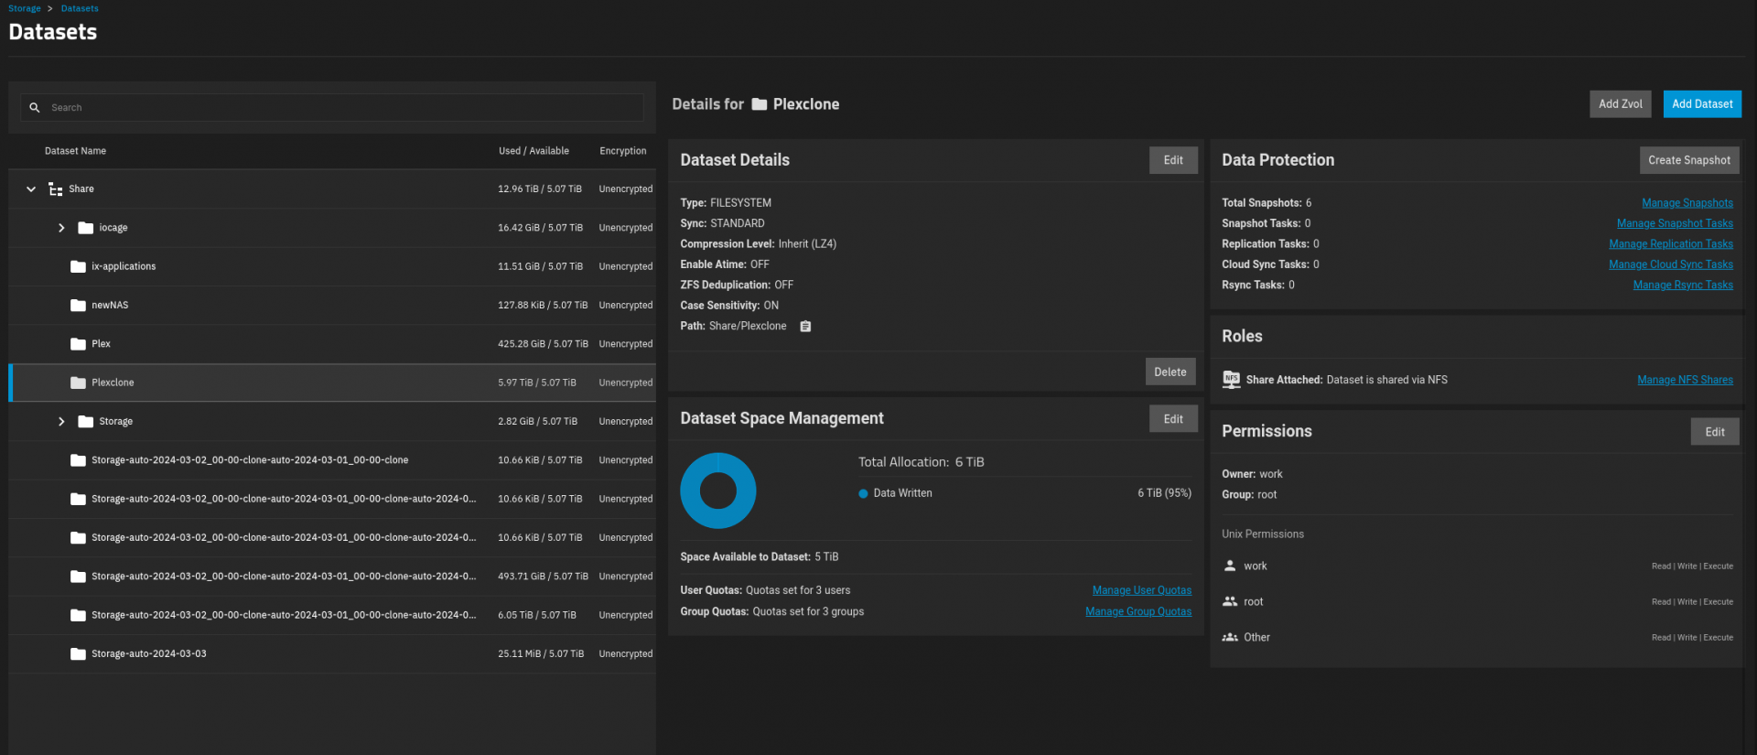Open Manage Cloud Sync Tasks link
Viewport: 1757px width, 755px height.
coord(1671,264)
